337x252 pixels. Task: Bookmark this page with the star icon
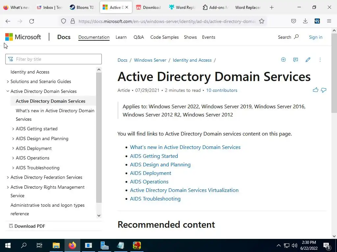coord(262,21)
